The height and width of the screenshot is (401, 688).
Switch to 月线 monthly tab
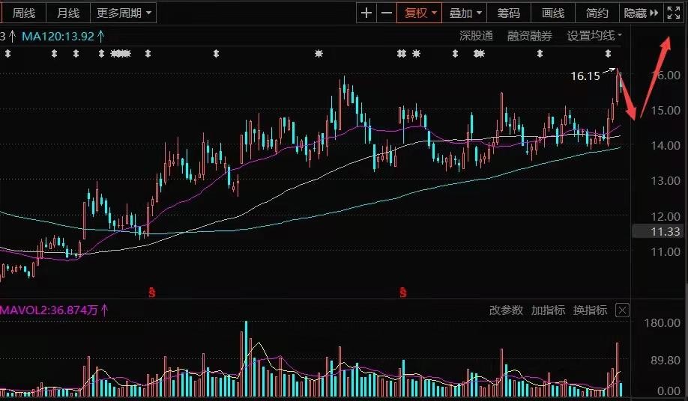pyautogui.click(x=68, y=13)
